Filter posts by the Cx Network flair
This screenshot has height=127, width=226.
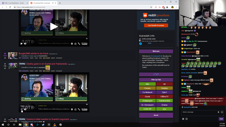(x=147, y=92)
